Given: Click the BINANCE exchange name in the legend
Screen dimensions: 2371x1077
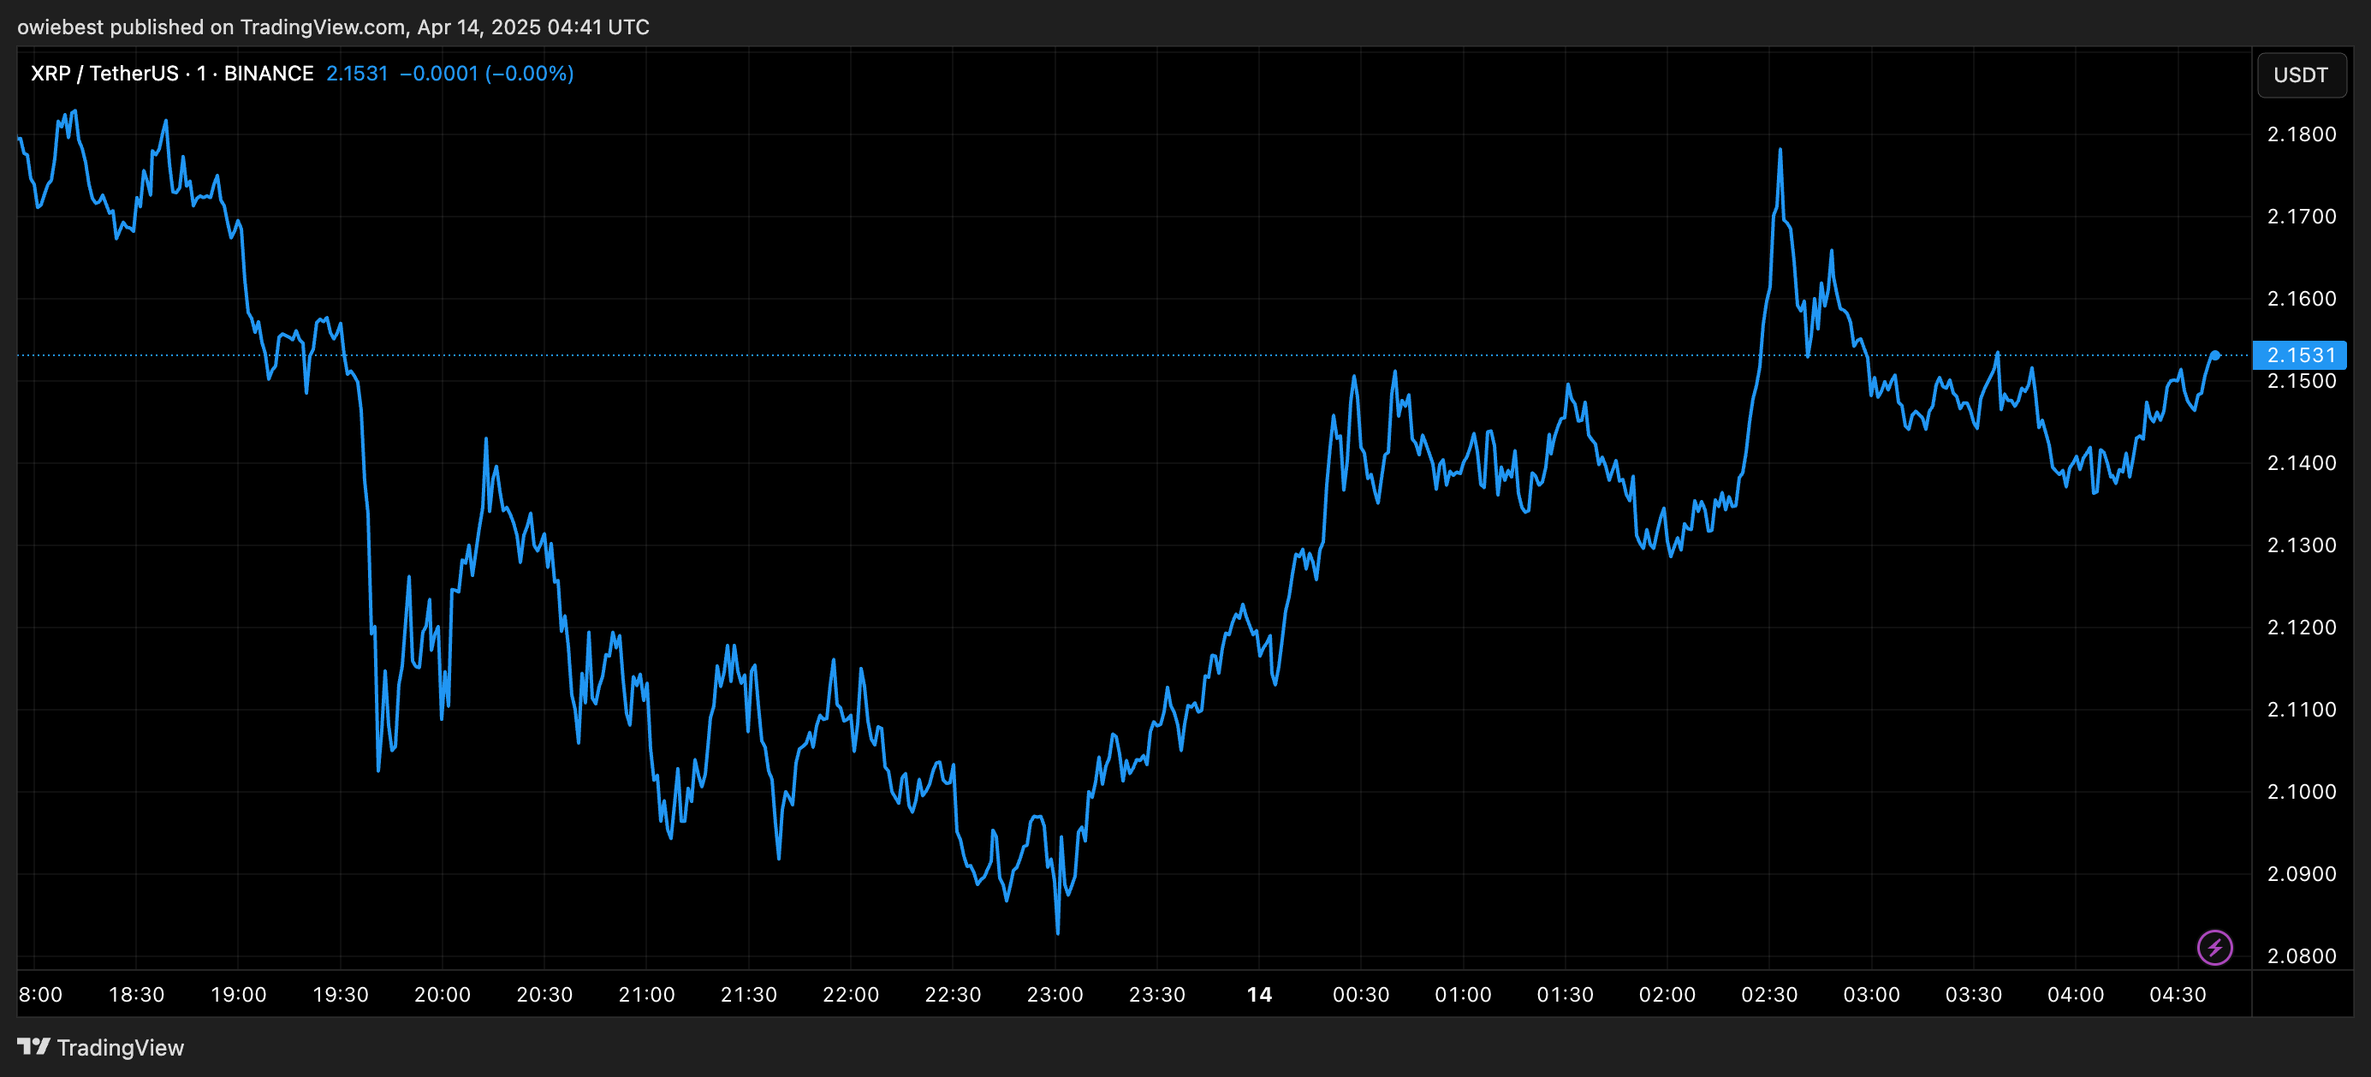Looking at the screenshot, I should click(x=270, y=73).
